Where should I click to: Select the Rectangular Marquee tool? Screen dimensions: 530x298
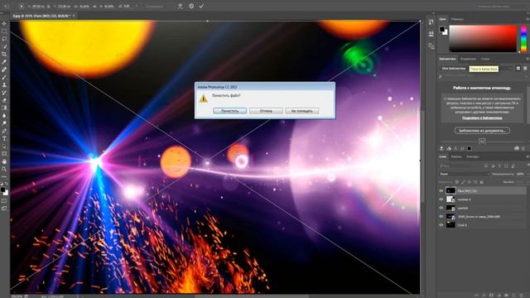click(4, 31)
